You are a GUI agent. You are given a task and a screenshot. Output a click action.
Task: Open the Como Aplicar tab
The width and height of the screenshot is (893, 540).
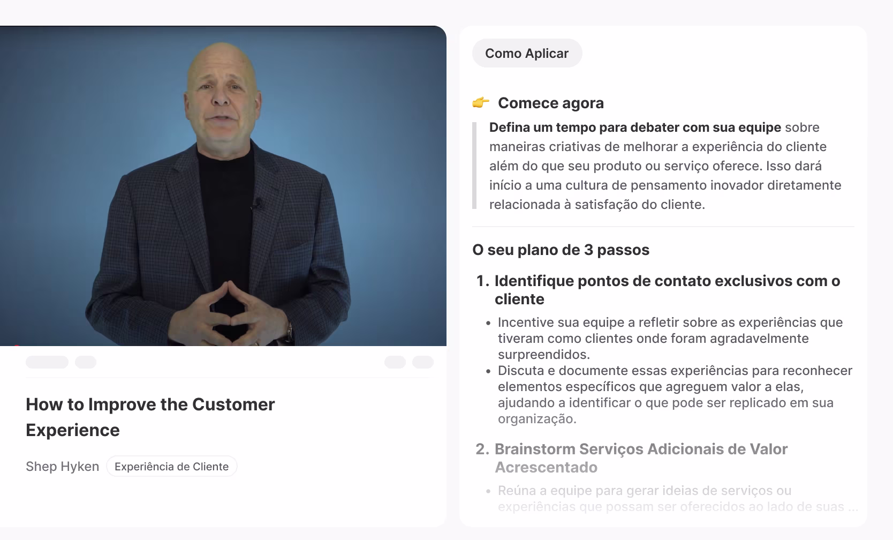coord(527,53)
